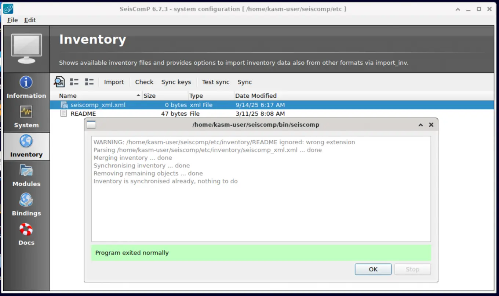The image size is (499, 296).
Task: Click the Check toolbar button
Action: 144,82
